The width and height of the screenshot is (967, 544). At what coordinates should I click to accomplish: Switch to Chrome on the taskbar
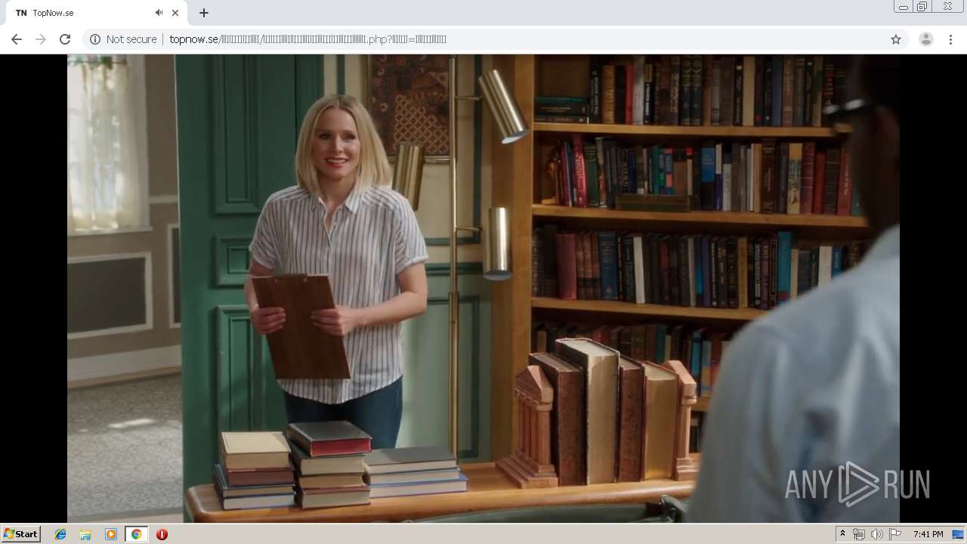(136, 534)
